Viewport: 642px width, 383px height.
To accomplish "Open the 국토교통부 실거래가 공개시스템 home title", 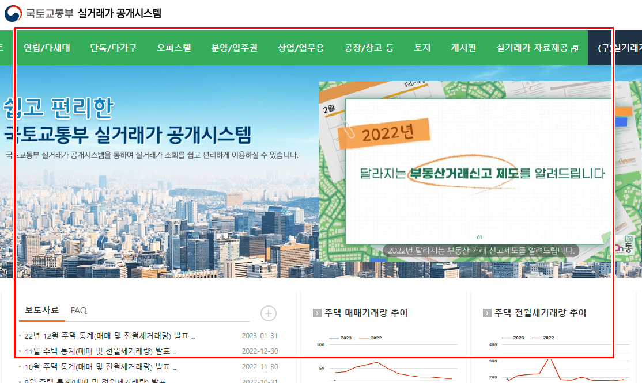I will coord(94,13).
